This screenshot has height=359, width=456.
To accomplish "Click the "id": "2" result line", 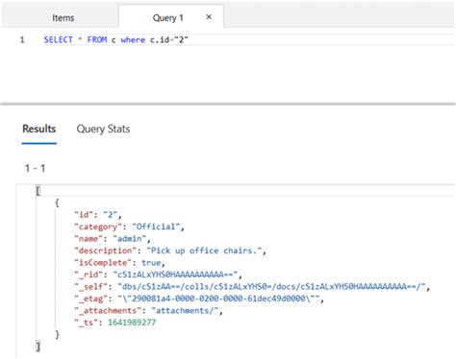I will point(98,214).
